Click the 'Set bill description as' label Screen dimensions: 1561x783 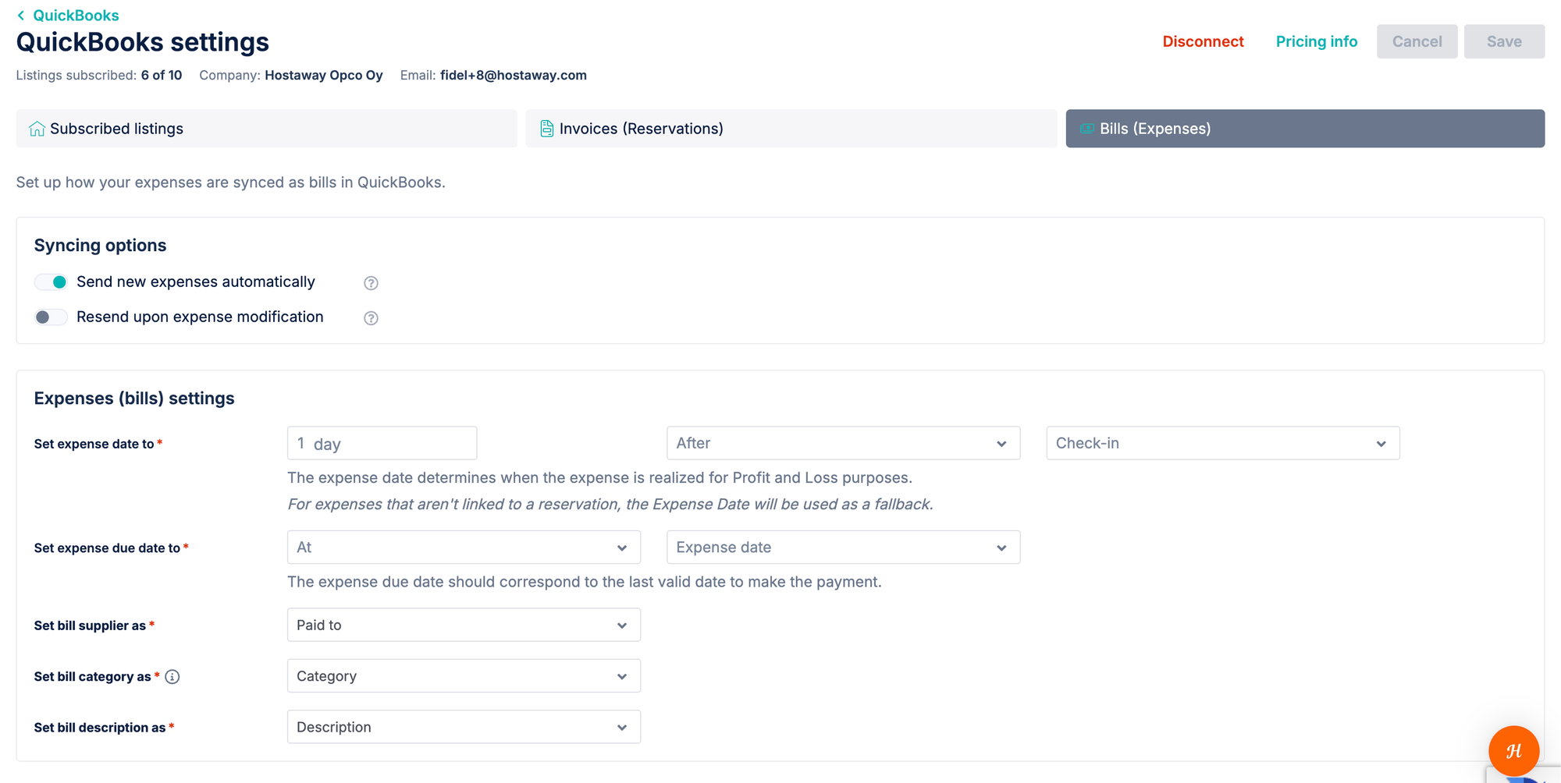pyautogui.click(x=100, y=728)
